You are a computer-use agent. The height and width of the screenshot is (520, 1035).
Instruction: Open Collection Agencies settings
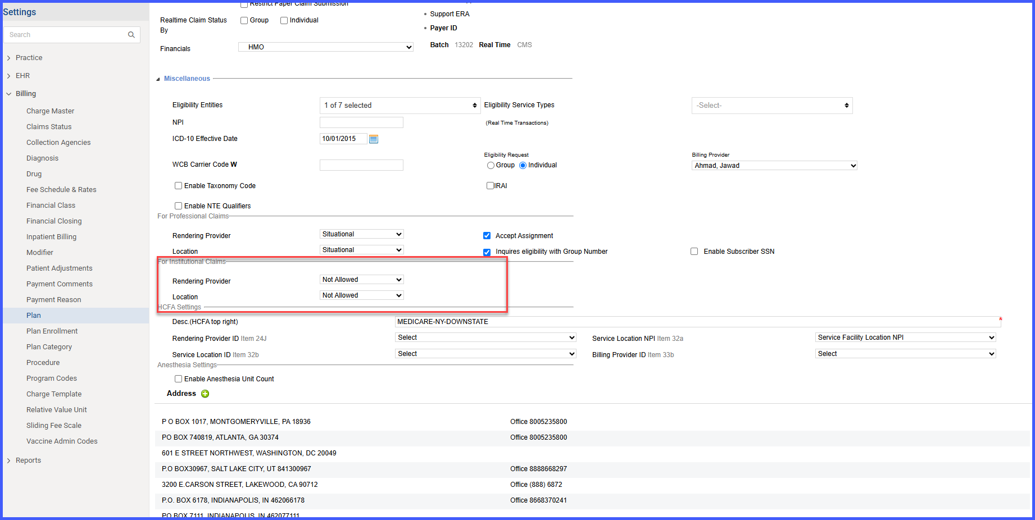point(58,143)
